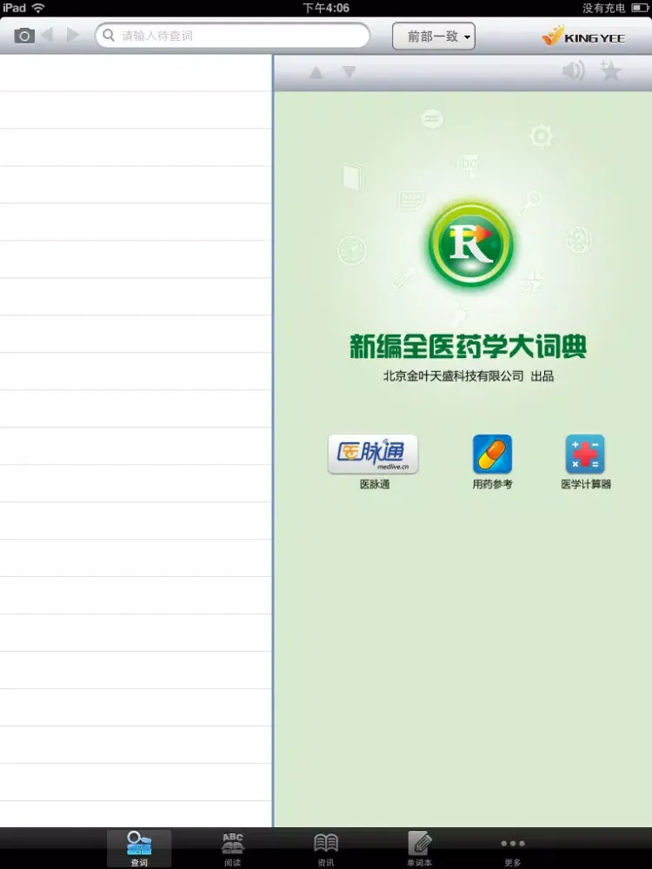Tap the battery indicator in status bar

pyautogui.click(x=639, y=8)
